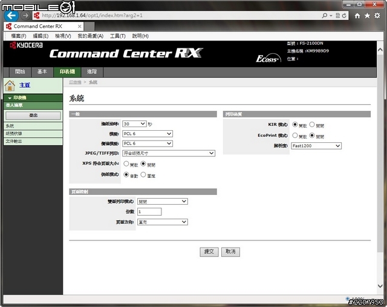The width and height of the screenshot is (387, 307).
Task: Click the browser address bar URL
Action: point(92,16)
